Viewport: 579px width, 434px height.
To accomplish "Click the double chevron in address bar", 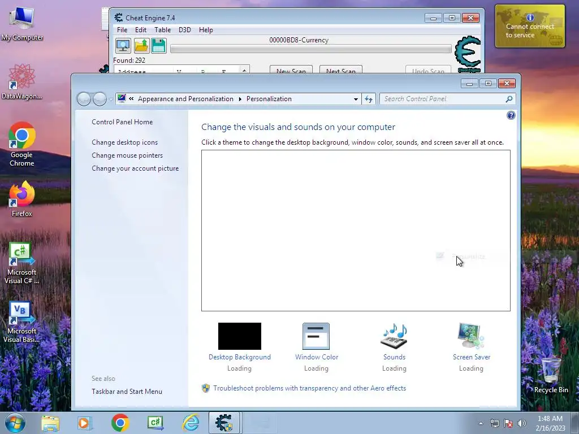I will [x=131, y=98].
